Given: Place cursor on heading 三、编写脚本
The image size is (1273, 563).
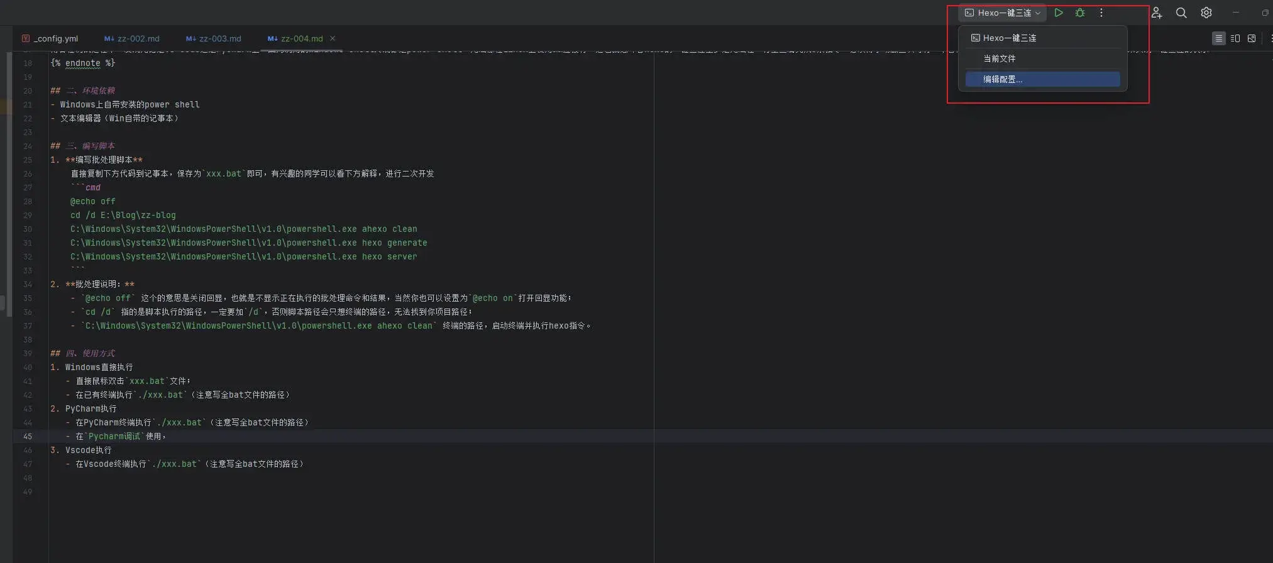Looking at the screenshot, I should click(x=83, y=146).
